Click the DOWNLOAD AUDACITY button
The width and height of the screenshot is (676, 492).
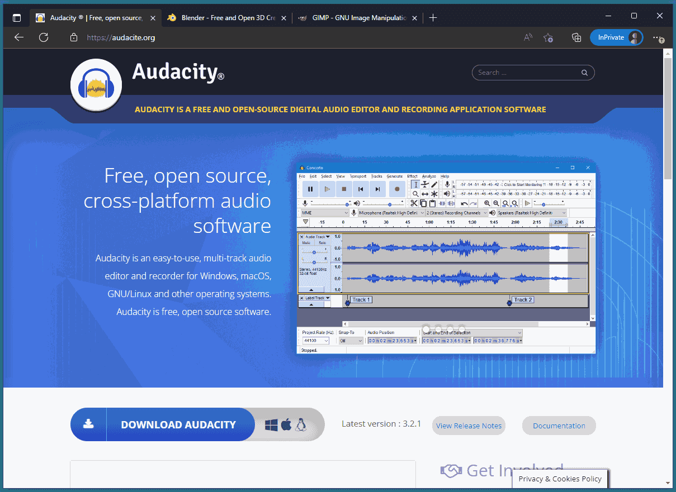[179, 424]
